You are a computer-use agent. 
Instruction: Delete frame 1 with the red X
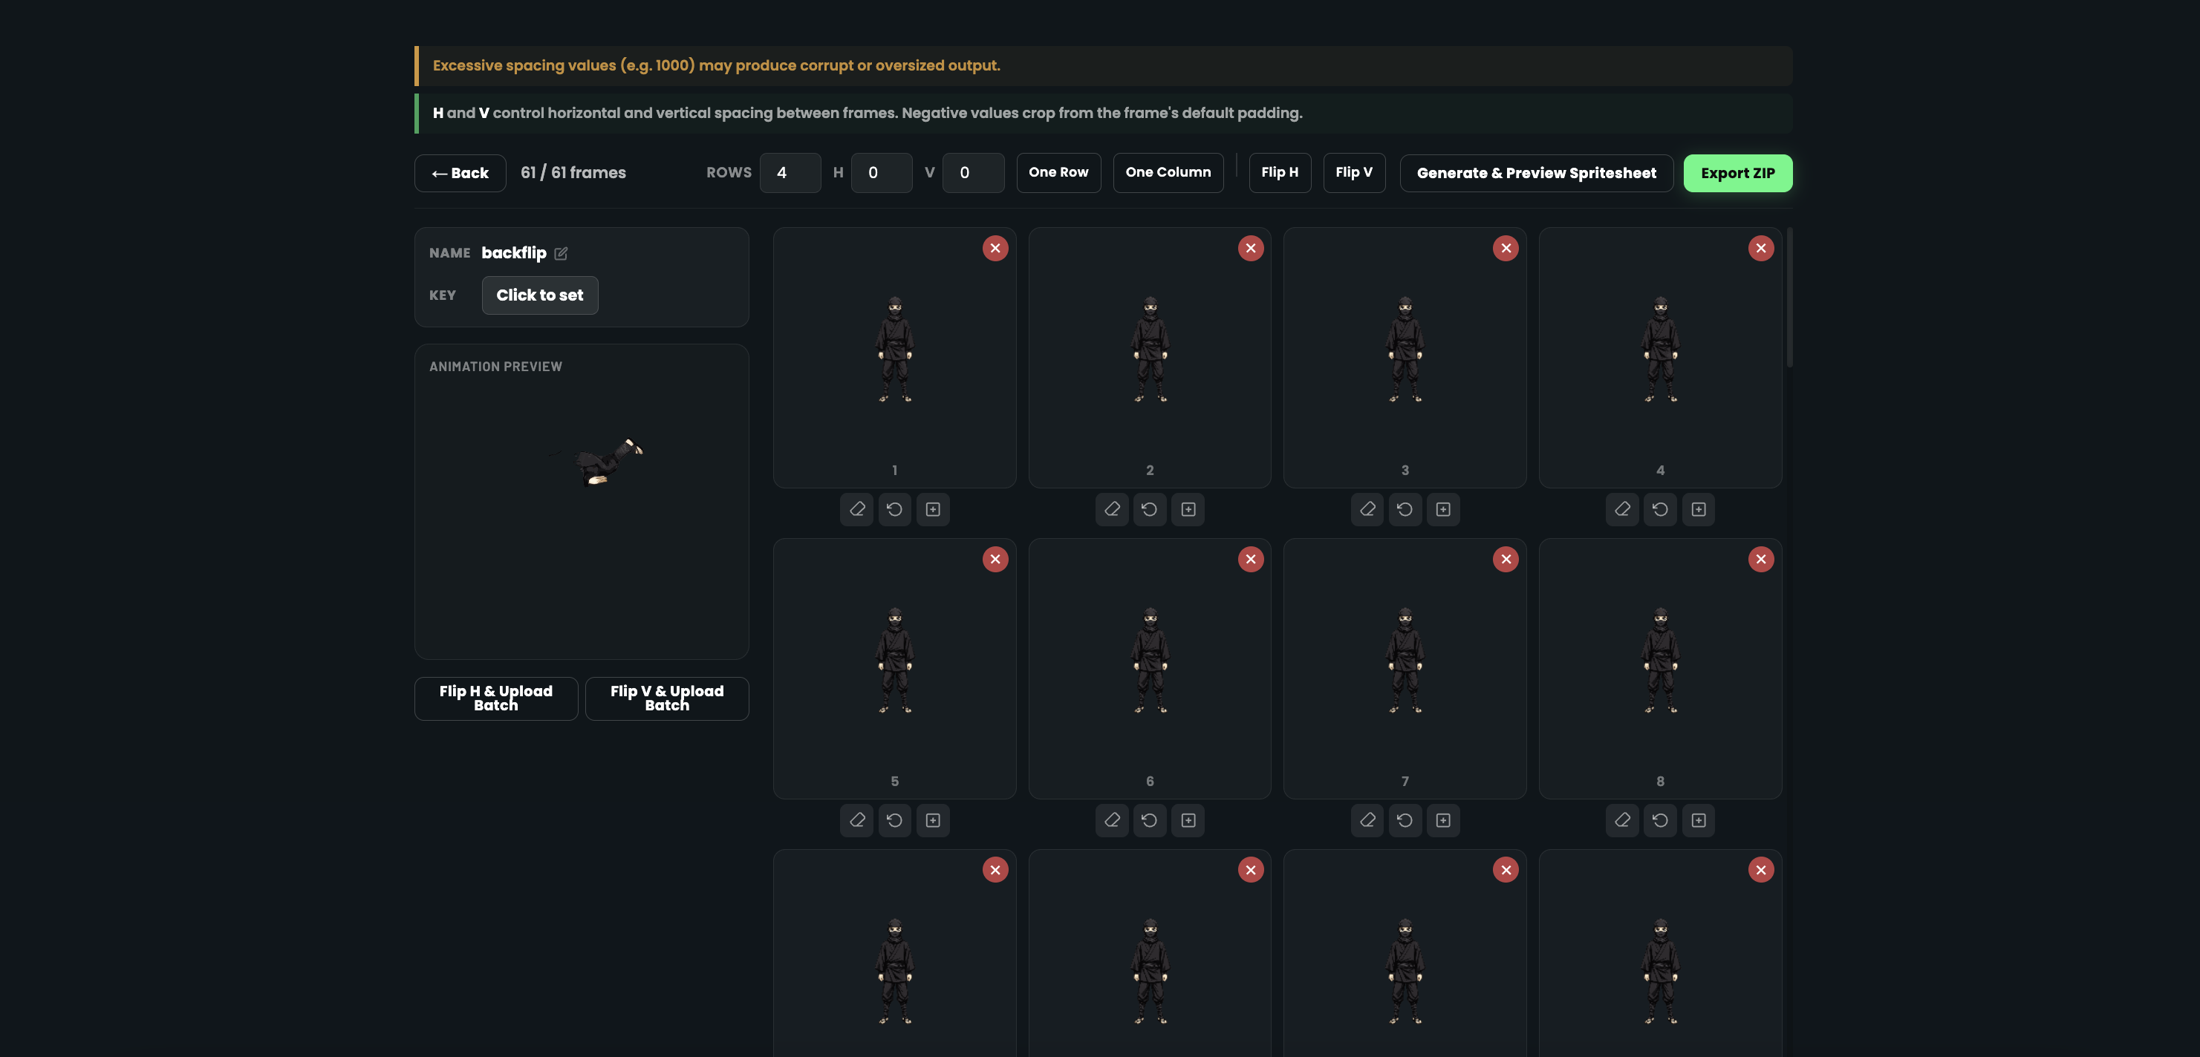tap(996, 248)
